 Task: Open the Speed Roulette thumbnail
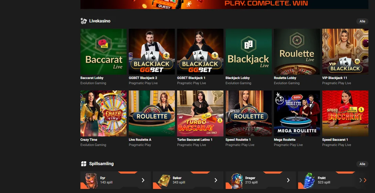pos(248,113)
